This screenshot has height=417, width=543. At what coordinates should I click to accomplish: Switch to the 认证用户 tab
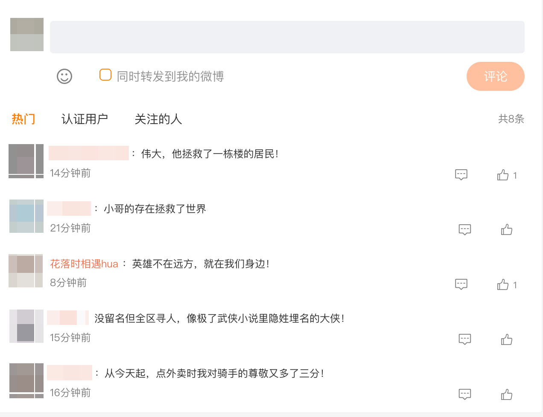[85, 119]
